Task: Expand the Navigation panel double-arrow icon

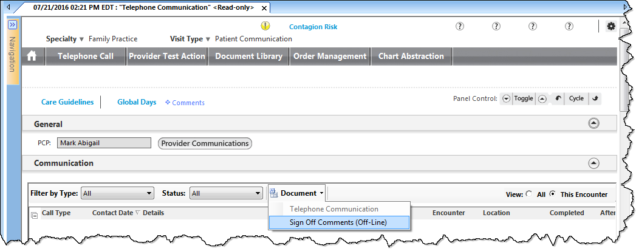Action: pyautogui.click(x=13, y=25)
